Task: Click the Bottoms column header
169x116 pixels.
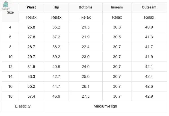Action: (85, 7)
